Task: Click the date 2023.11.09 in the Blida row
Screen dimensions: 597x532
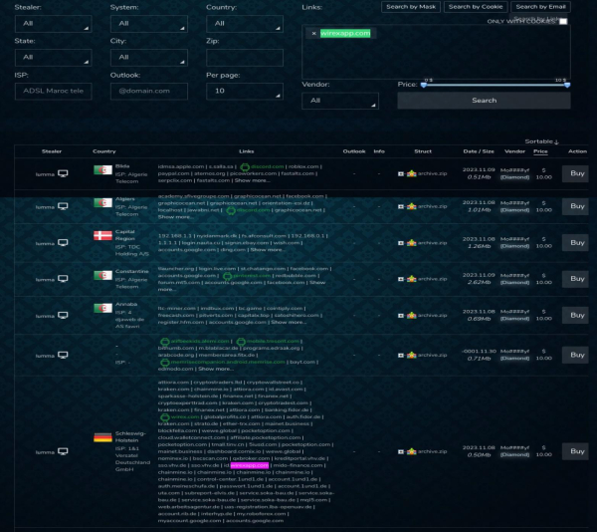Action: tap(479, 170)
